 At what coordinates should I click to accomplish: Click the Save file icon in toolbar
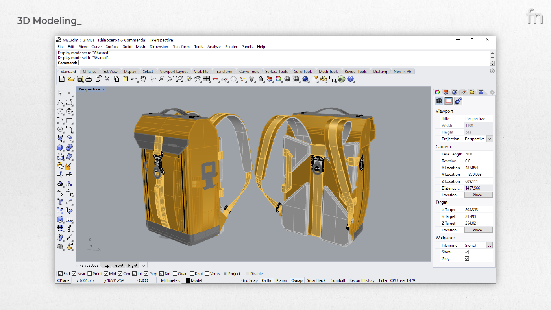(80, 79)
